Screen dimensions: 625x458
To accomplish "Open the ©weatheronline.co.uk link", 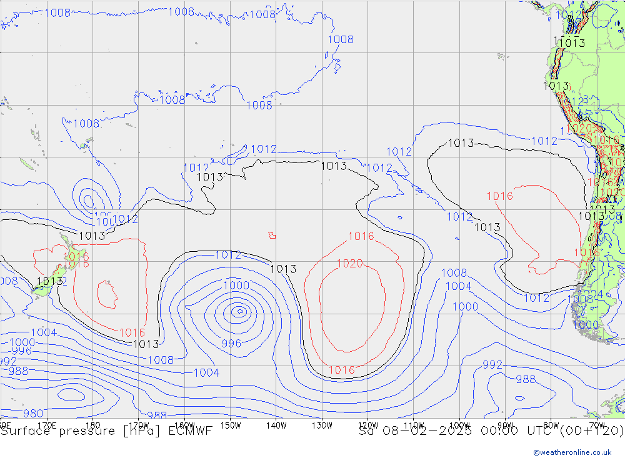I will point(572,452).
